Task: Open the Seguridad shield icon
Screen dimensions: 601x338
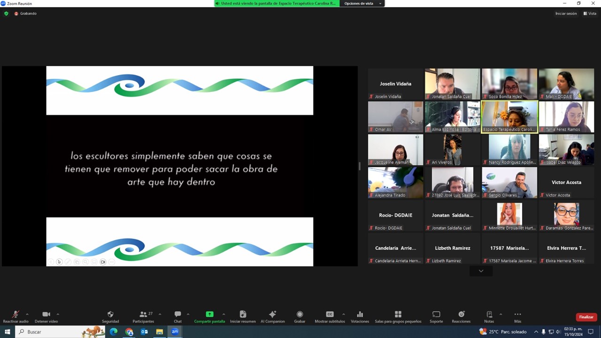Action: [110, 315]
